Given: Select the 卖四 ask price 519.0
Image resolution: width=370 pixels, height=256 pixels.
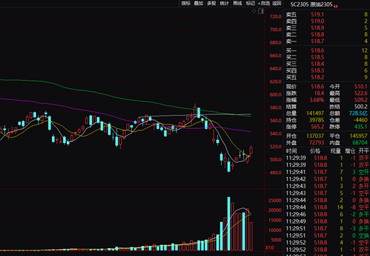Looking at the screenshot, I should click(317, 21).
